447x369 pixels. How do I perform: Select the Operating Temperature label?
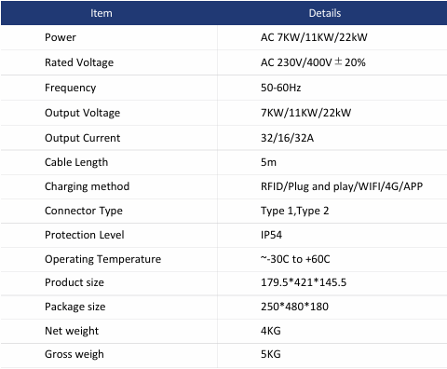tap(102, 259)
